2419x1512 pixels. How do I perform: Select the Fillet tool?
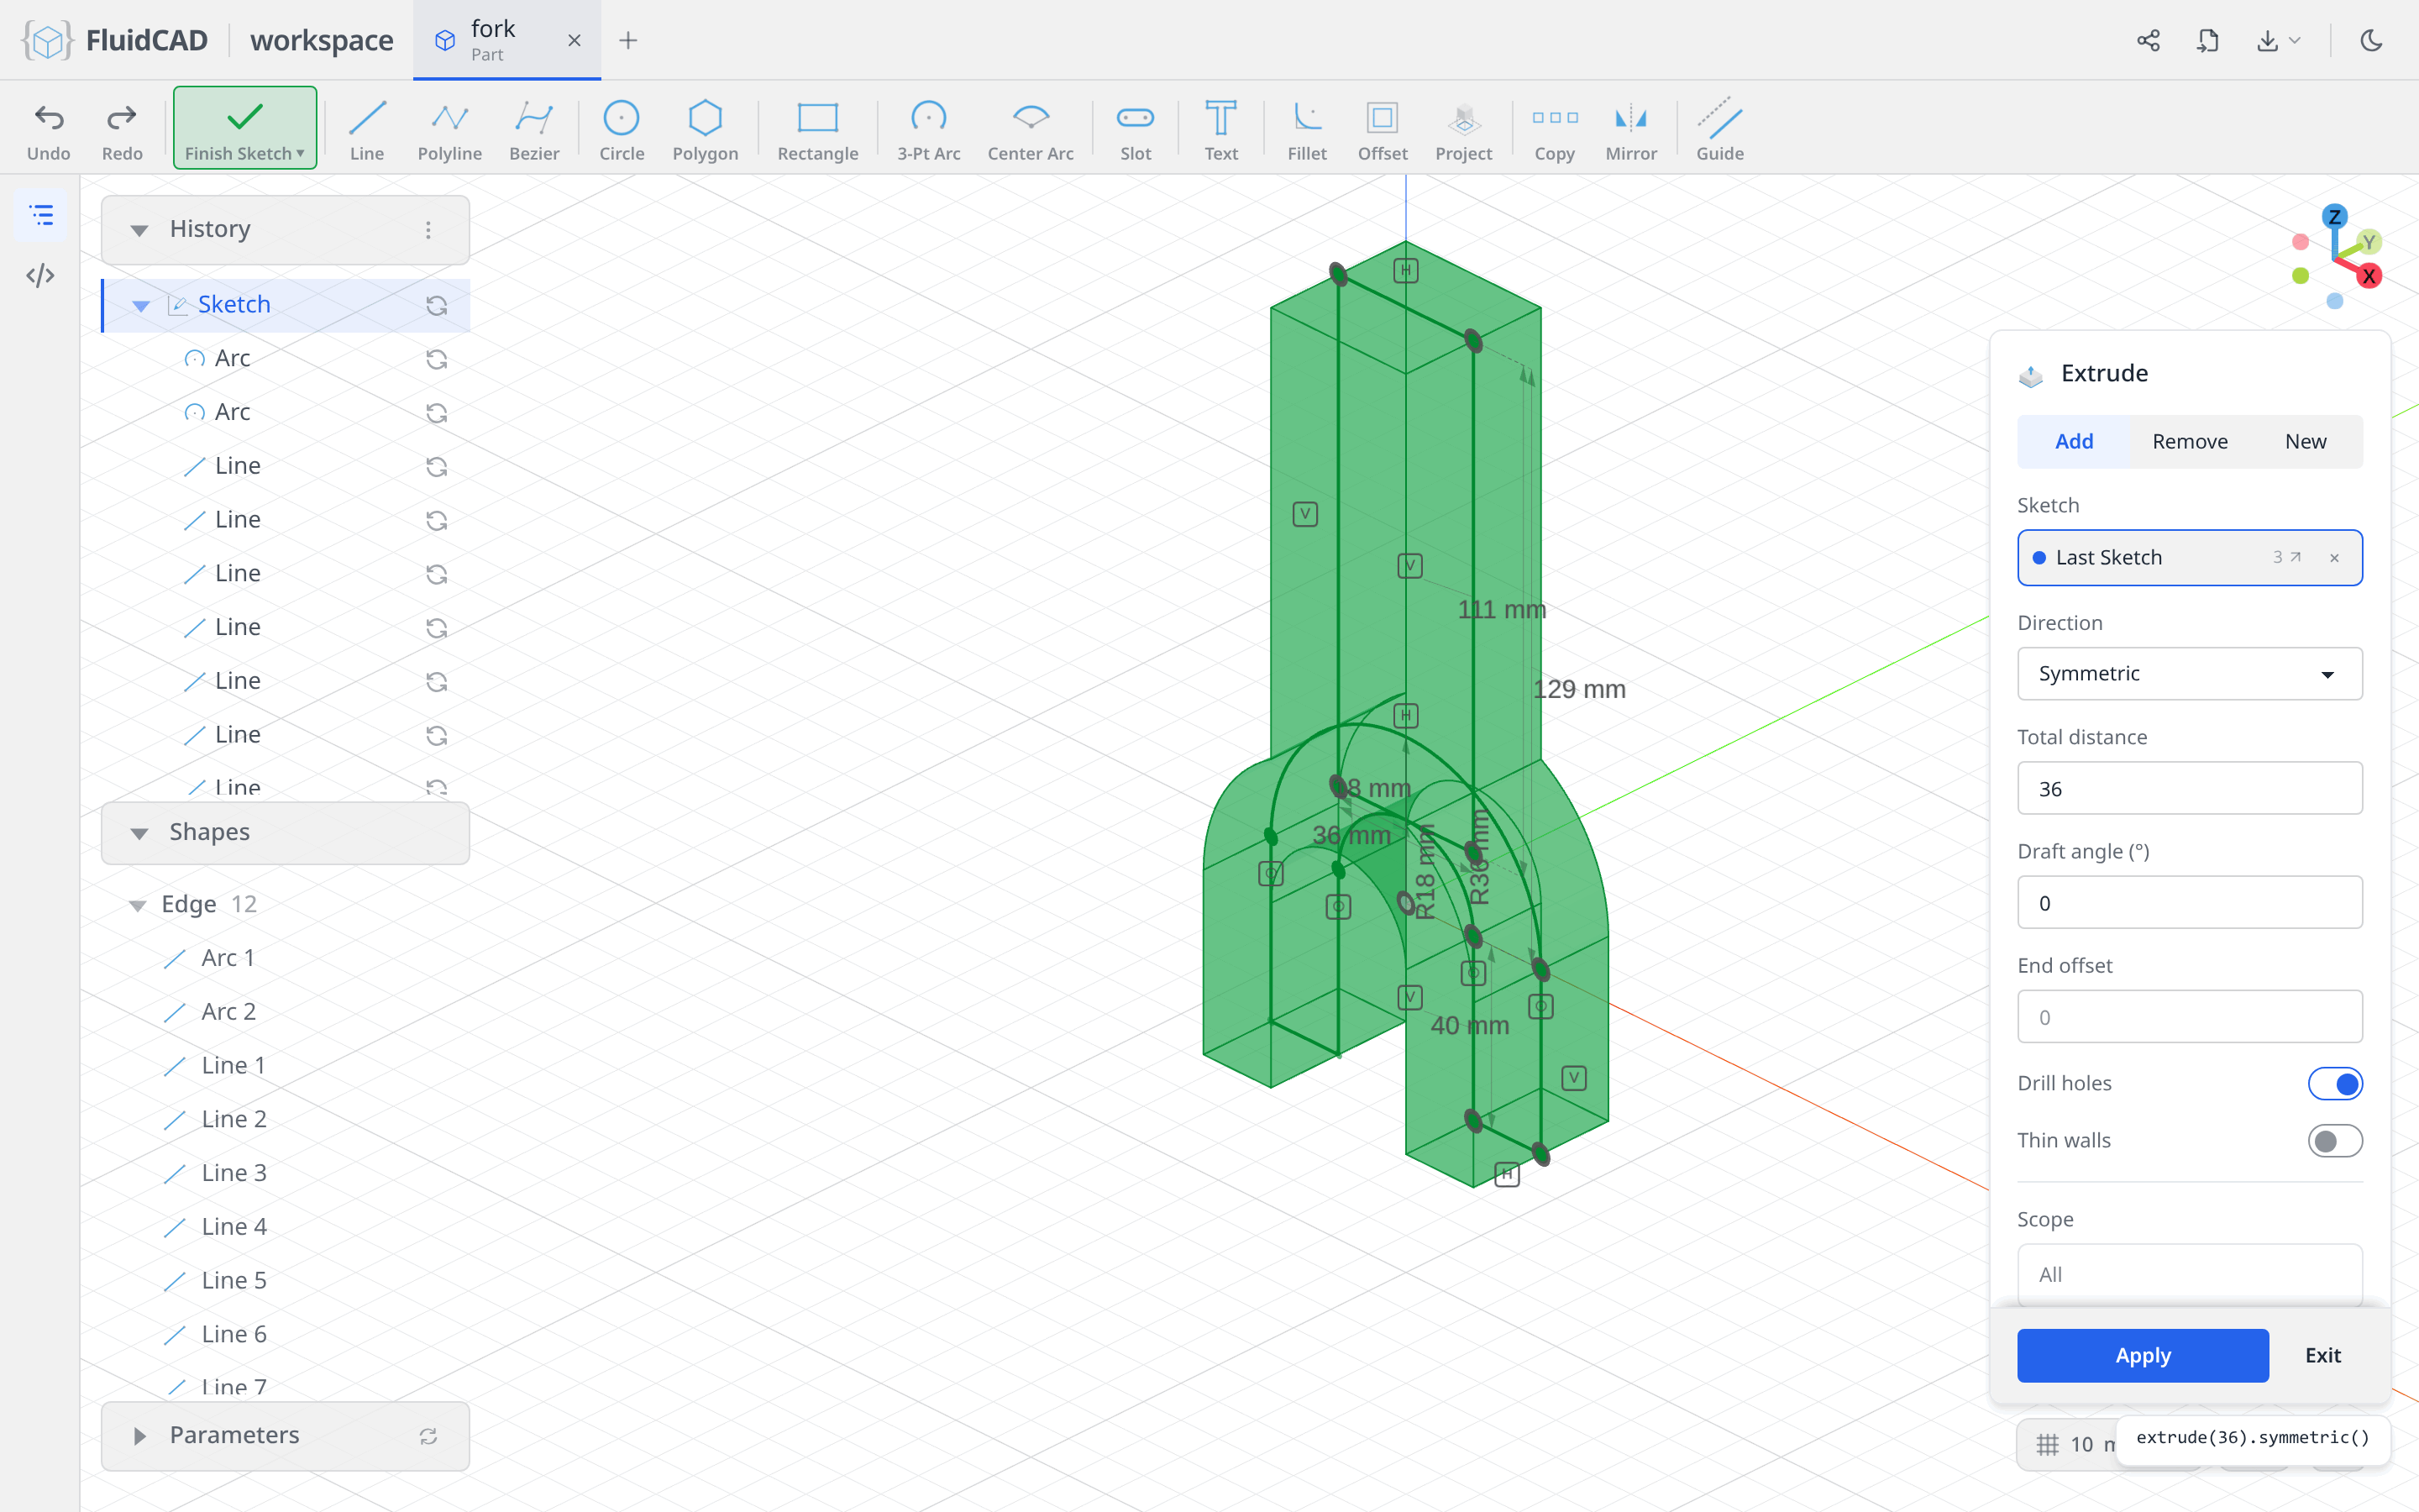[1306, 130]
